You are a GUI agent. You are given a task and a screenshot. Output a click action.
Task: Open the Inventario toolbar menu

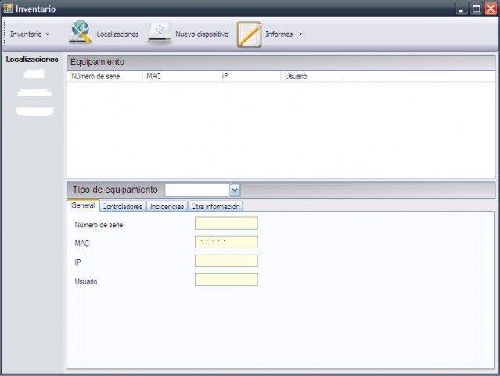pyautogui.click(x=29, y=34)
